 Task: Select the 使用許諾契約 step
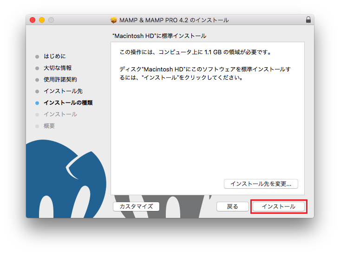coord(60,79)
